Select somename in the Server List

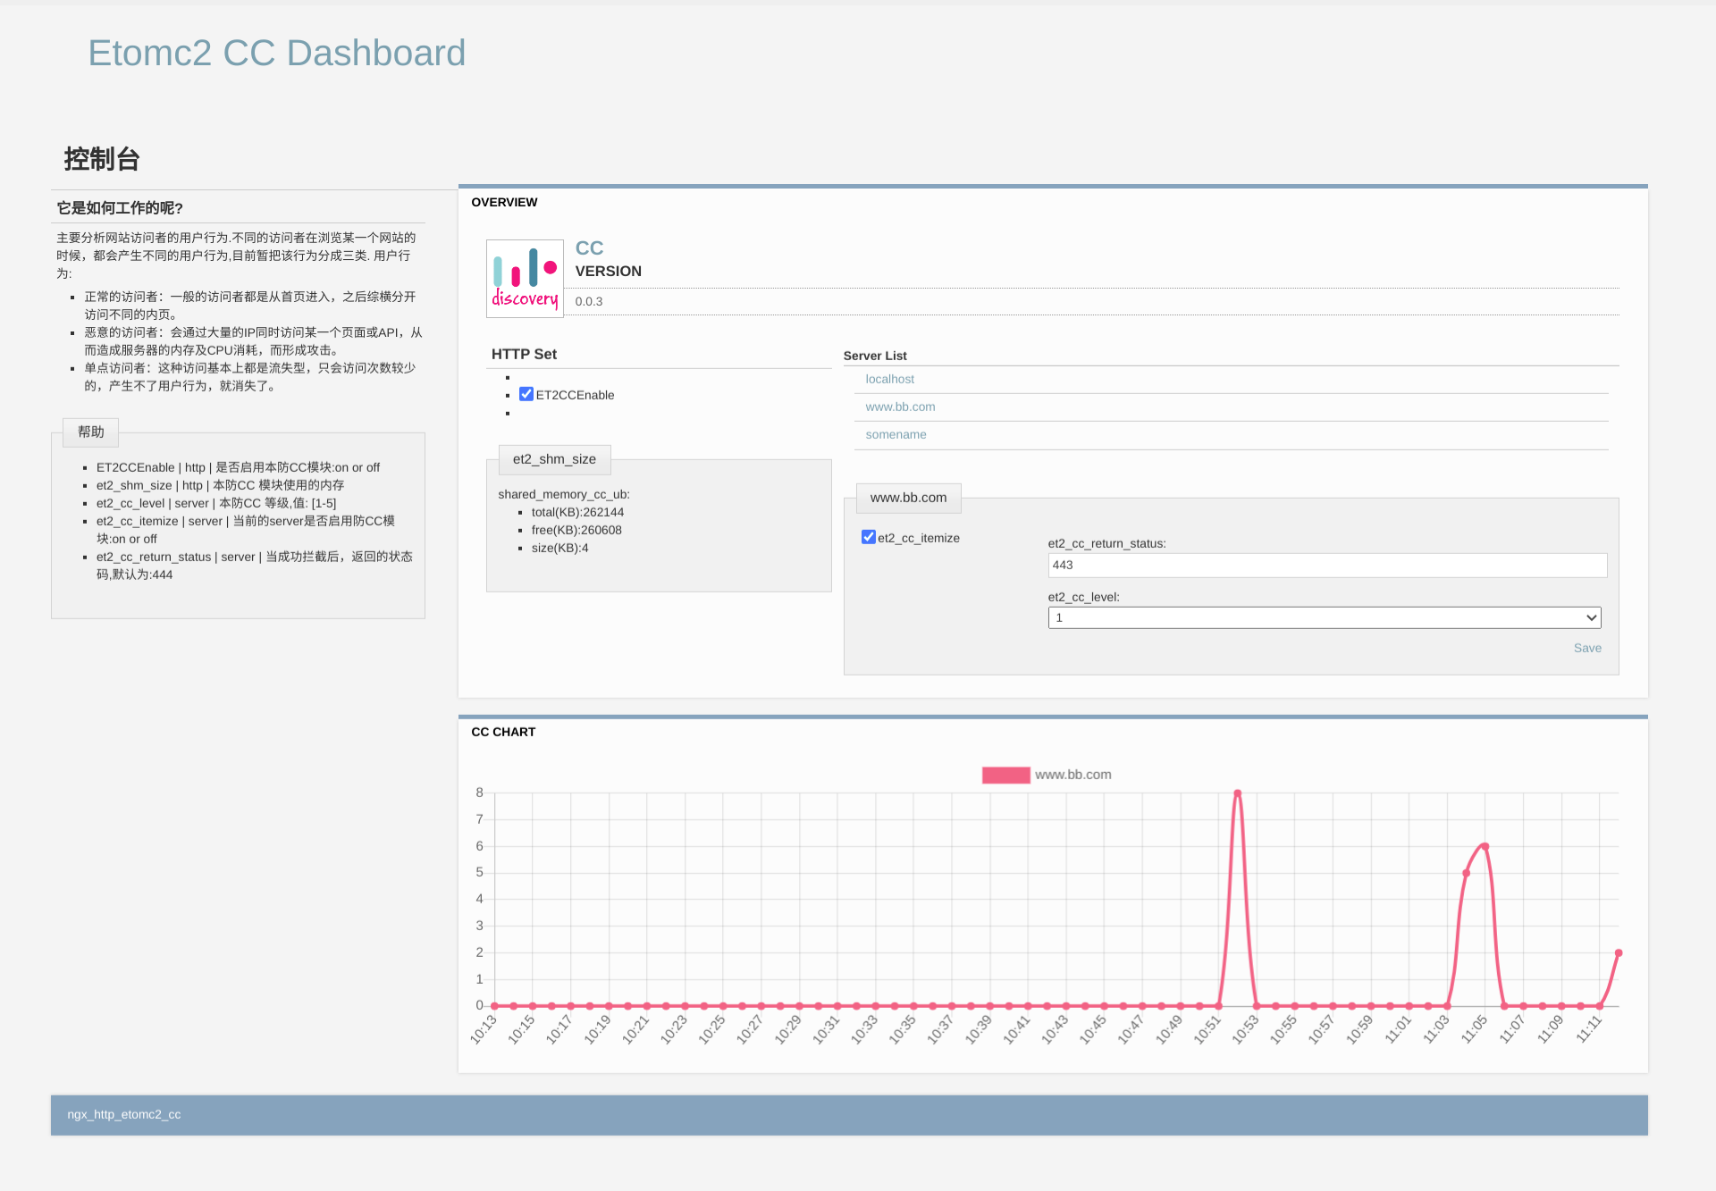(896, 434)
